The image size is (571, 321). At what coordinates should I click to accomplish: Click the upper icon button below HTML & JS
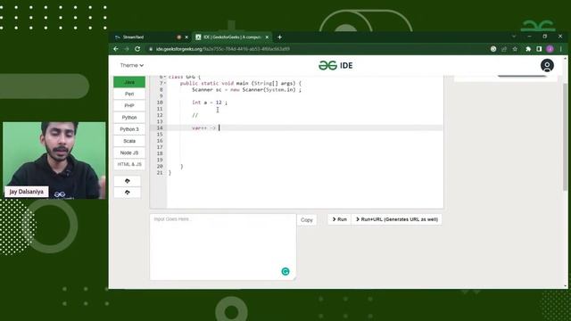click(127, 181)
